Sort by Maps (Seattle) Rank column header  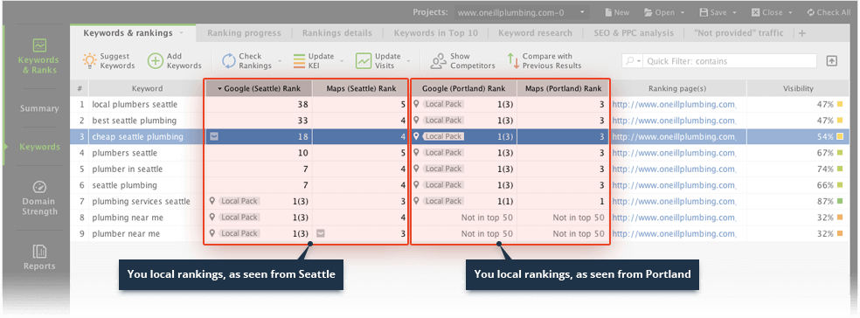pos(361,88)
